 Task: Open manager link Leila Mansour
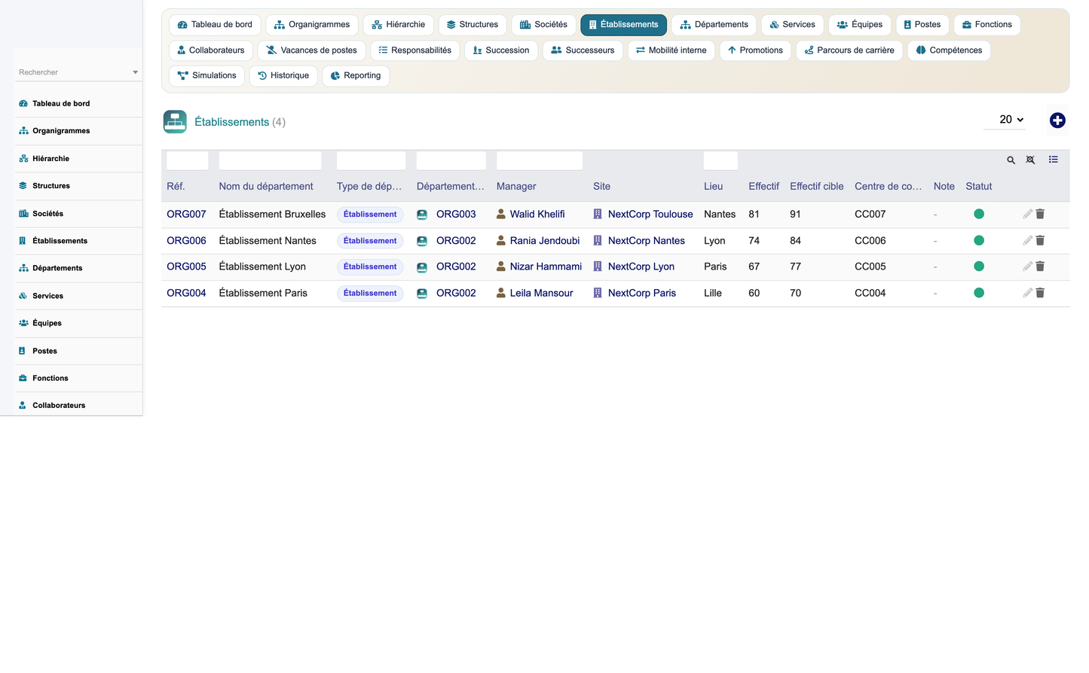pos(541,293)
